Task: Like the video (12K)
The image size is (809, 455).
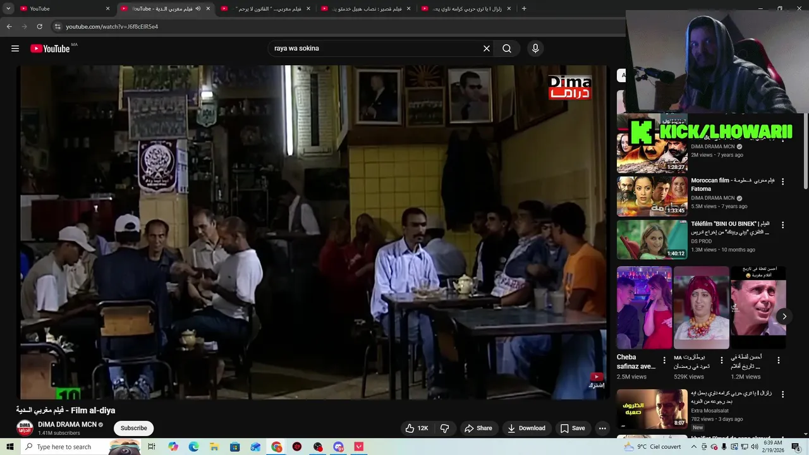Action: 417,428
